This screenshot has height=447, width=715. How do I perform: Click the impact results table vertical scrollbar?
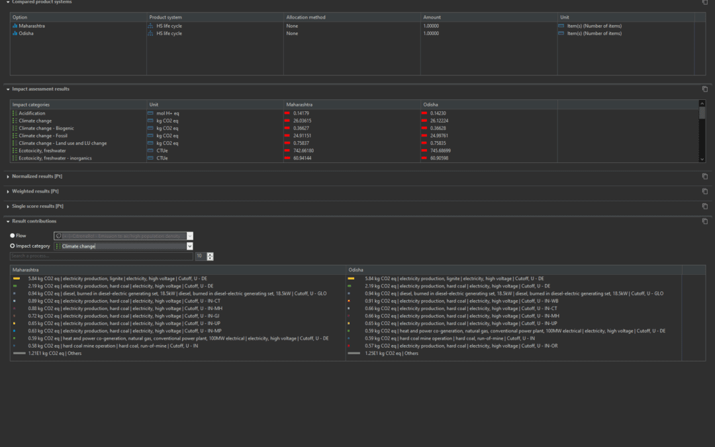click(x=702, y=113)
